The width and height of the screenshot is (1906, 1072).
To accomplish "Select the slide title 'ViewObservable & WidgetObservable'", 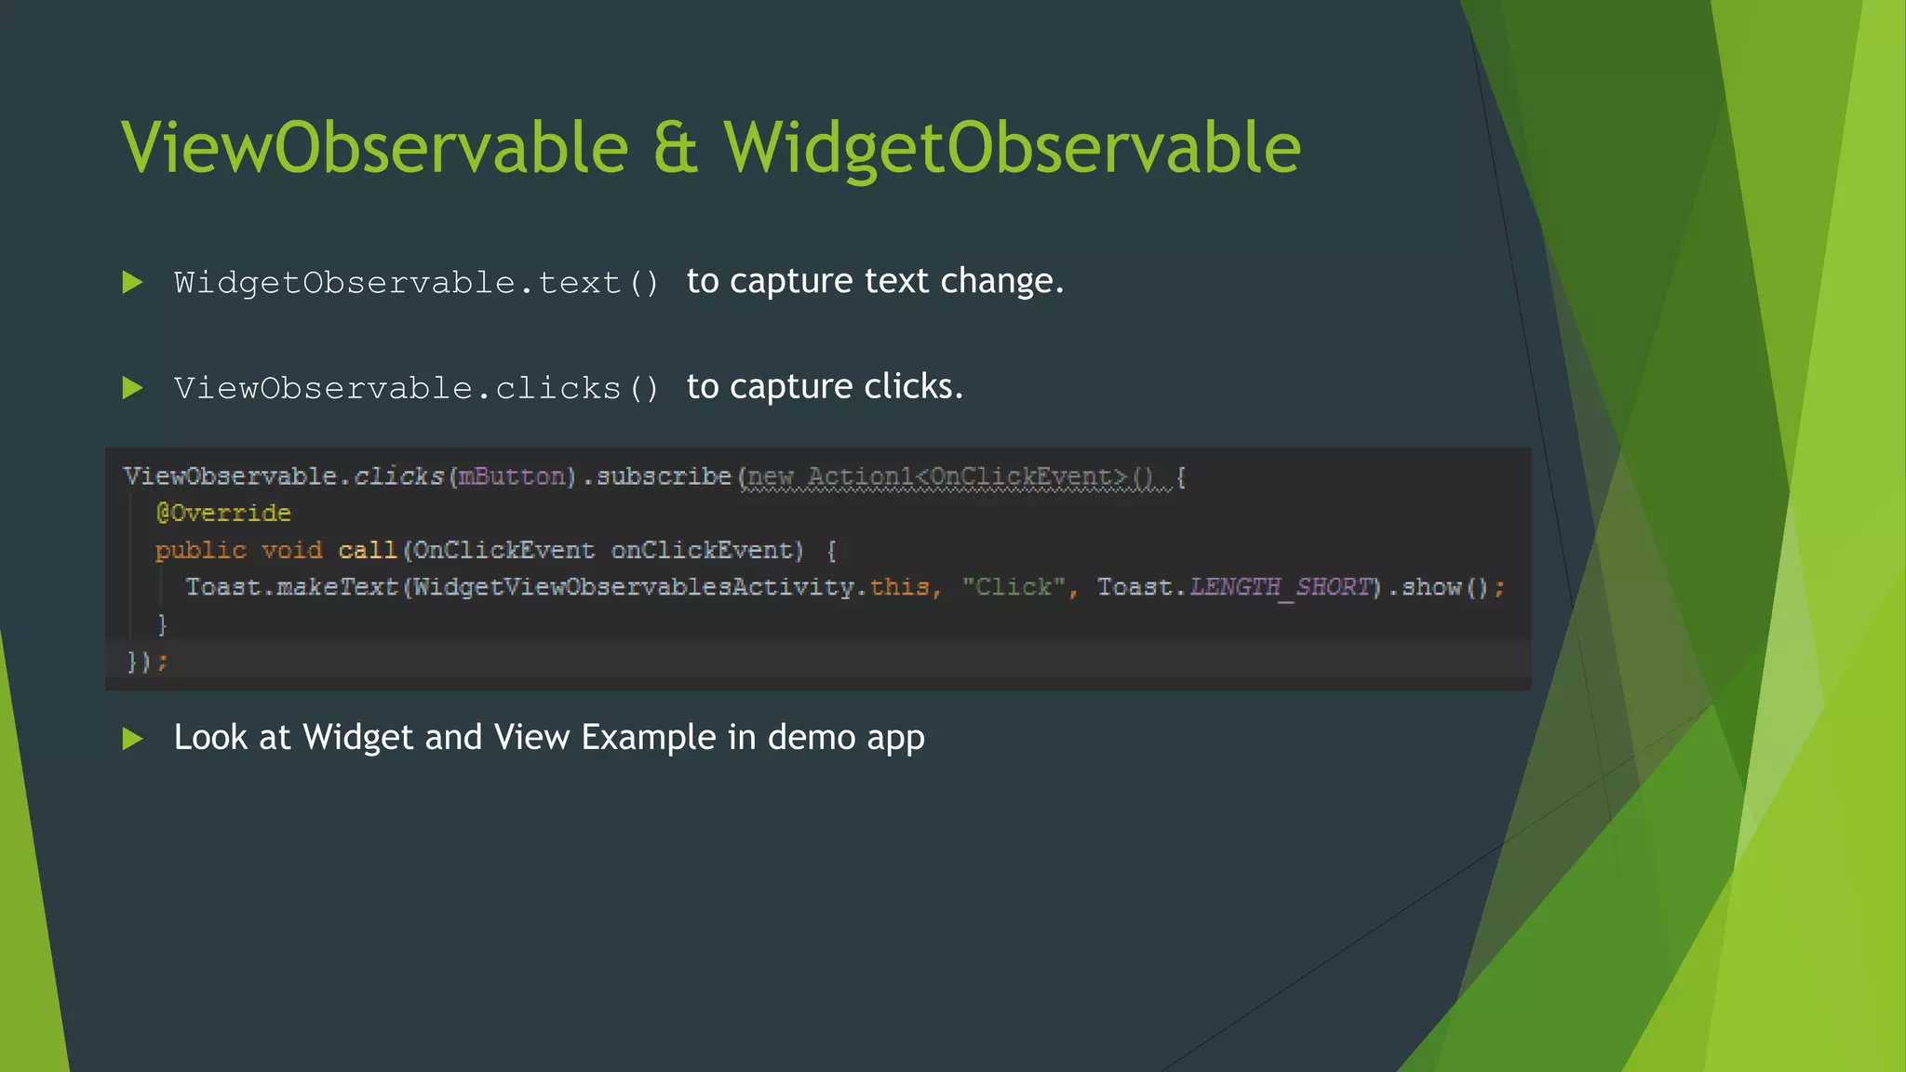I will point(710,147).
